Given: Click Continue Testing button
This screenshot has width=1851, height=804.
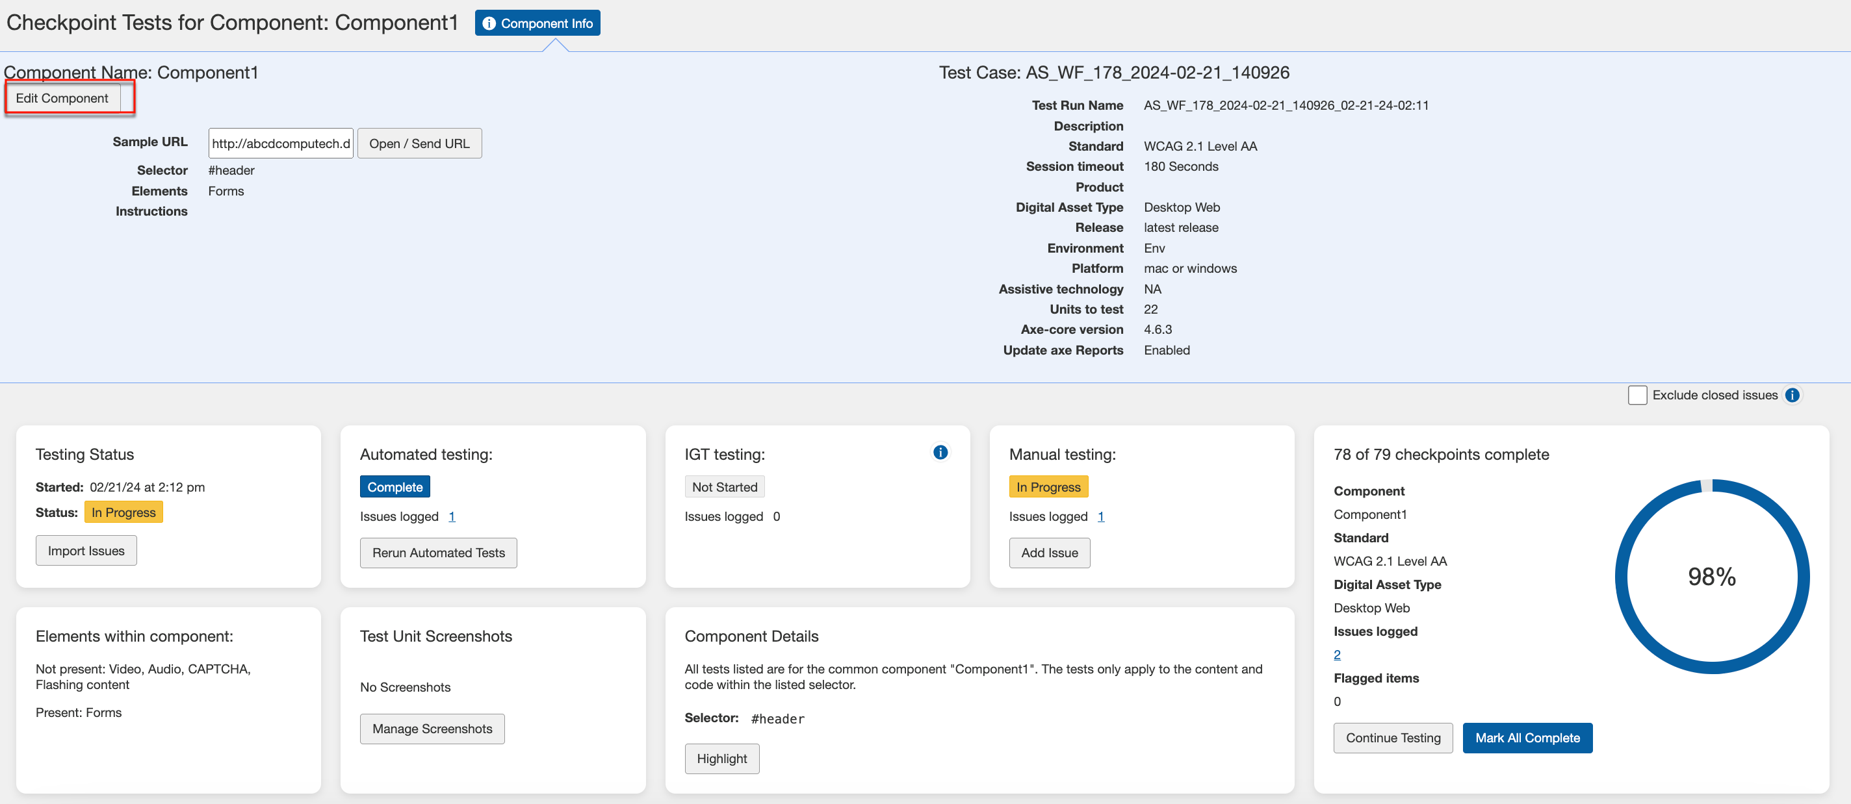Looking at the screenshot, I should 1392,738.
